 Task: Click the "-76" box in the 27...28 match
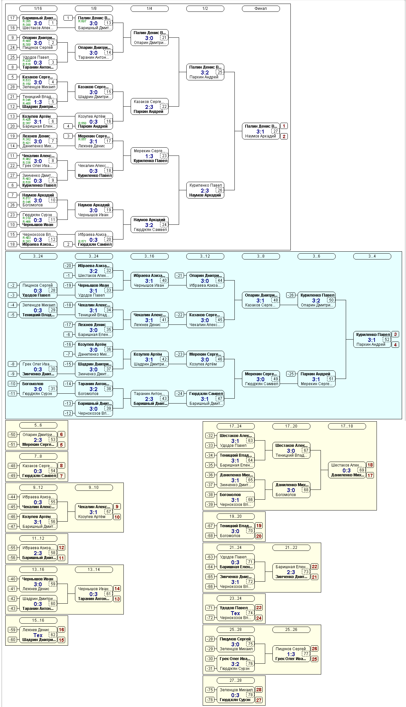(210, 700)
